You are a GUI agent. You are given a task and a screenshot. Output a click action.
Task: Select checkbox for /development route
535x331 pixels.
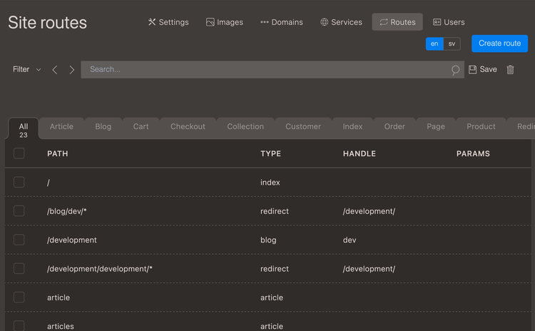click(x=19, y=240)
